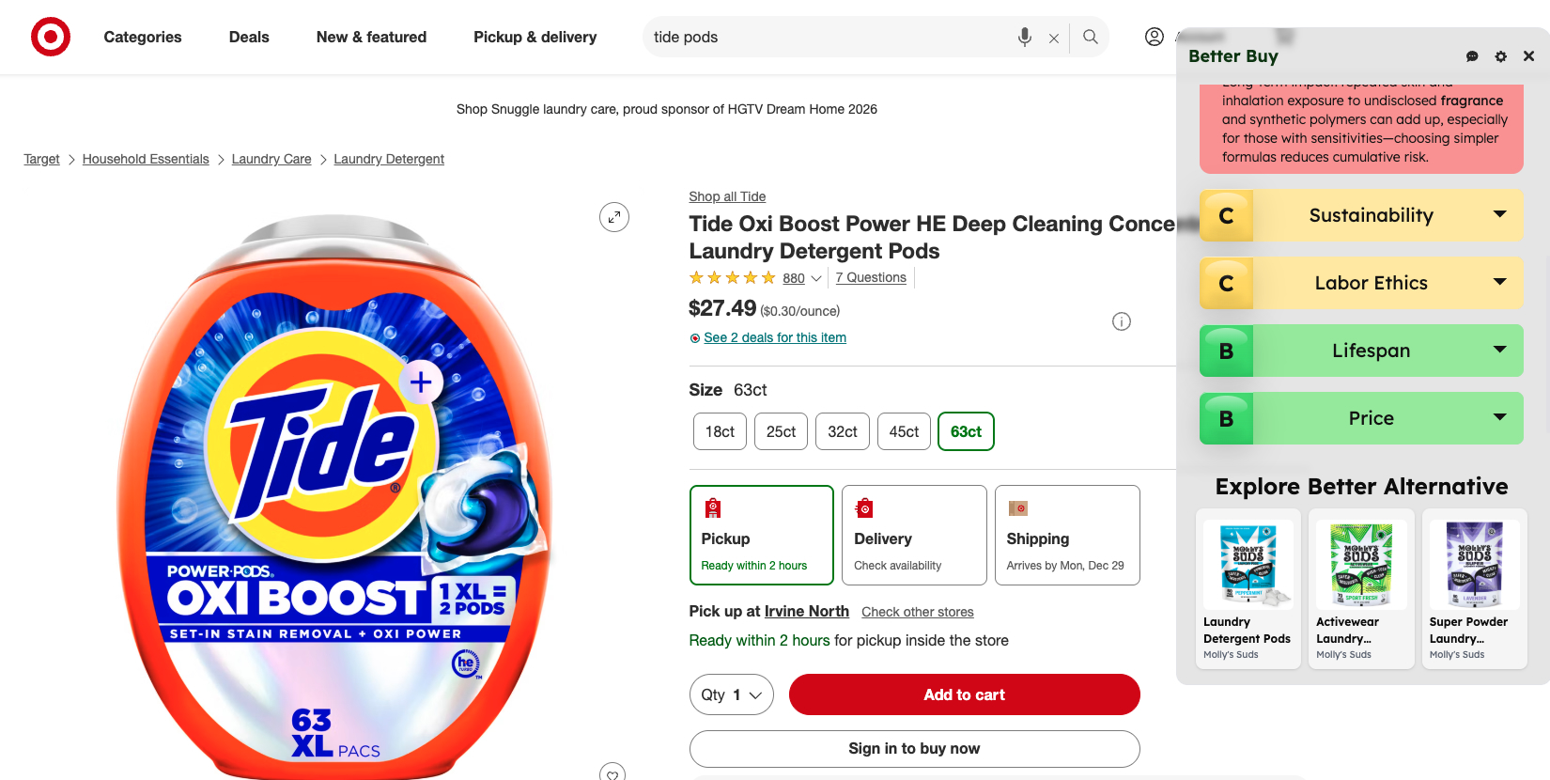Click the Target bullseye logo
Viewport: 1550px width, 780px height.
tap(50, 37)
